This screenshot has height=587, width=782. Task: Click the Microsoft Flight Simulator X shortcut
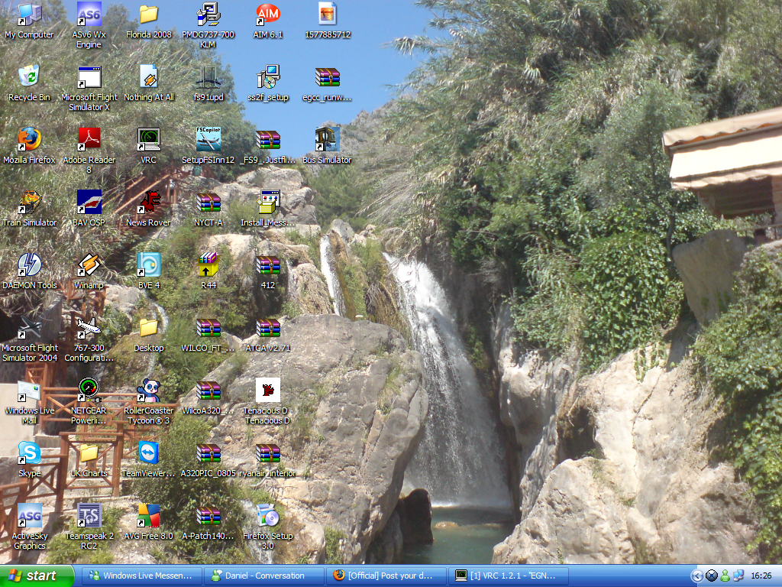pyautogui.click(x=89, y=77)
